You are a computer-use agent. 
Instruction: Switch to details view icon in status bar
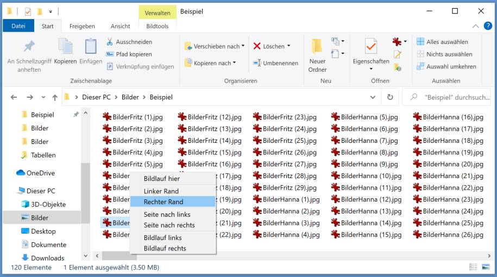click(x=473, y=267)
